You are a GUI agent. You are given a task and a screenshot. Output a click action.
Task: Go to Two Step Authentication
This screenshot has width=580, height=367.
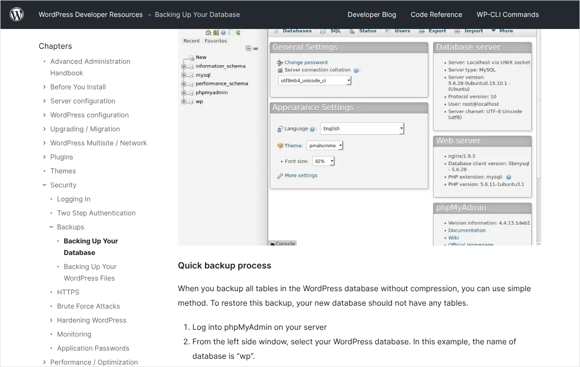[96, 213]
